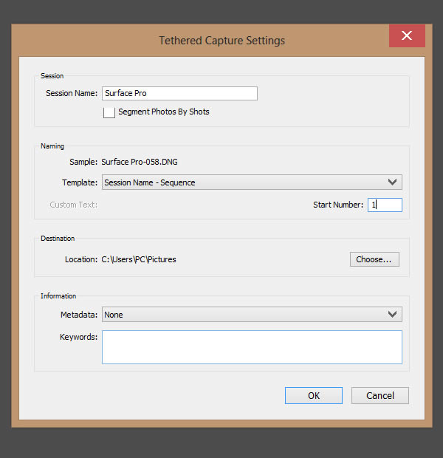Open the Template naming dropdown
Image resolution: width=443 pixels, height=458 pixels.
click(252, 182)
